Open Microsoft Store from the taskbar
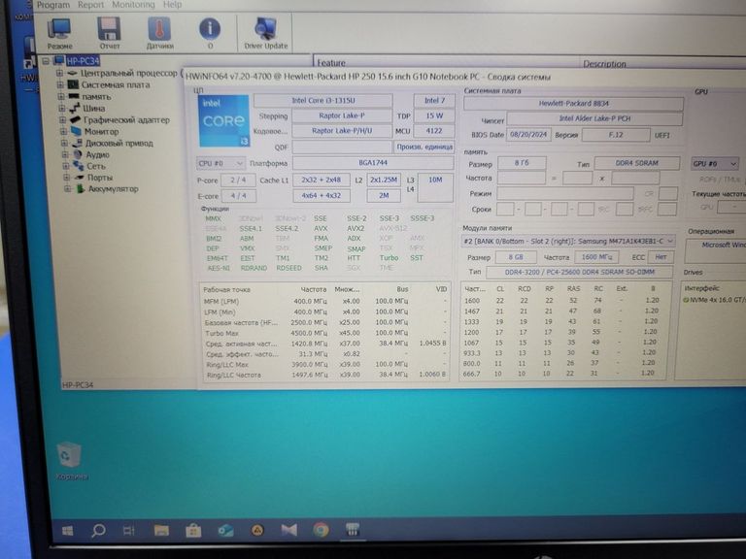Screen dimensions: 746x559 pos(193,531)
